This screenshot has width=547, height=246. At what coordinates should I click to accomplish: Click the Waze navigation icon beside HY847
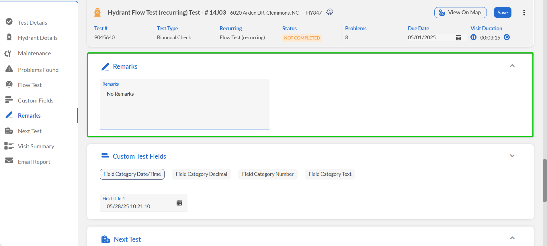[330, 12]
